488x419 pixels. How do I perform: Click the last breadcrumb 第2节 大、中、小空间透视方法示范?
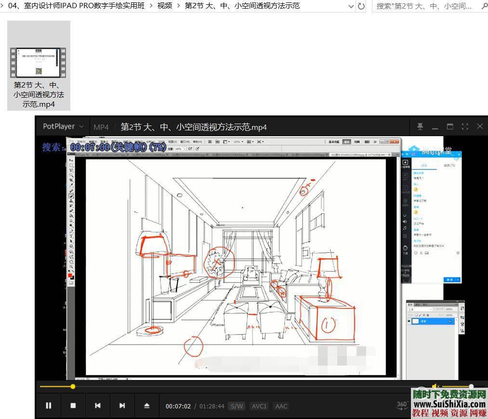[242, 6]
